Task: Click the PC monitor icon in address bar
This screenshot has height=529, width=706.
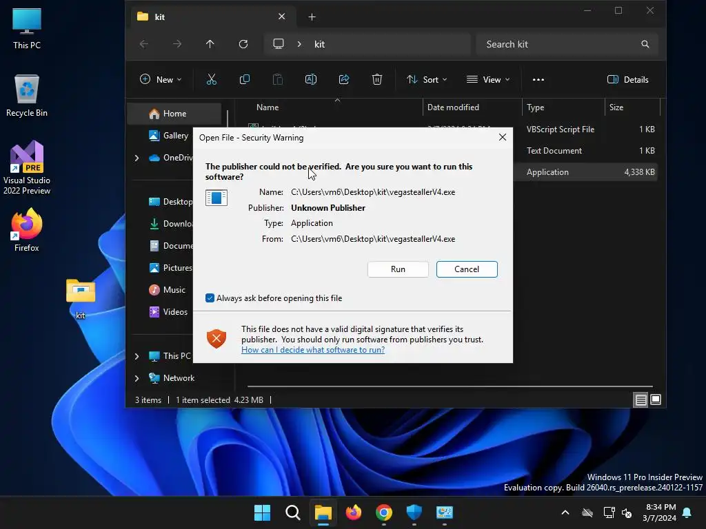Action: [x=279, y=44]
